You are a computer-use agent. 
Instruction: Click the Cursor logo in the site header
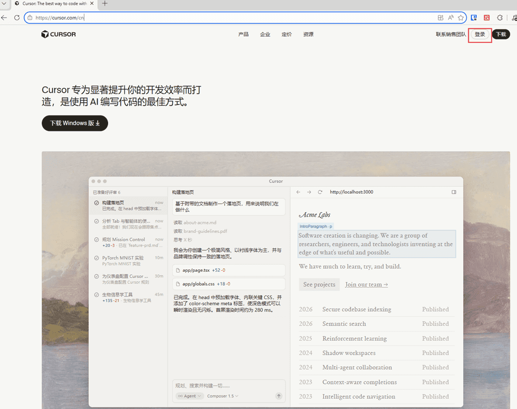click(58, 34)
